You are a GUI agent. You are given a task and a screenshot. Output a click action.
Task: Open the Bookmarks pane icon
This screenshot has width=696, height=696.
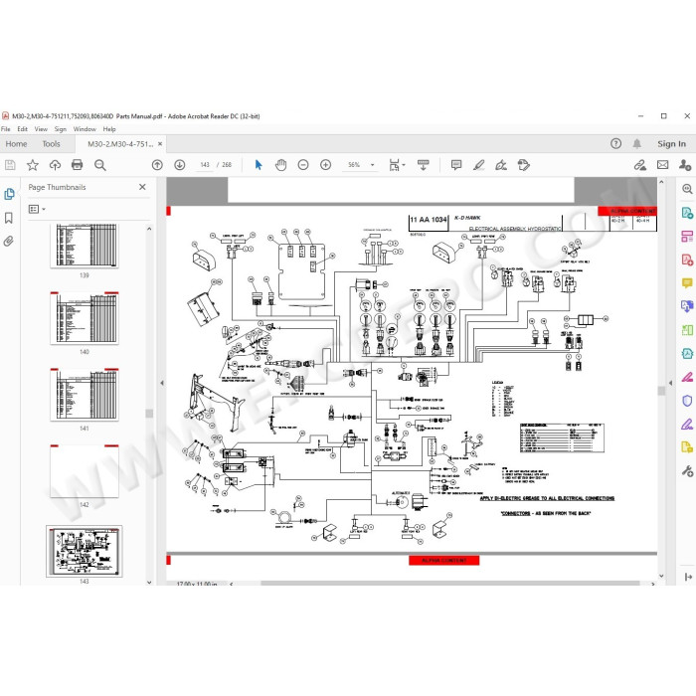point(8,218)
